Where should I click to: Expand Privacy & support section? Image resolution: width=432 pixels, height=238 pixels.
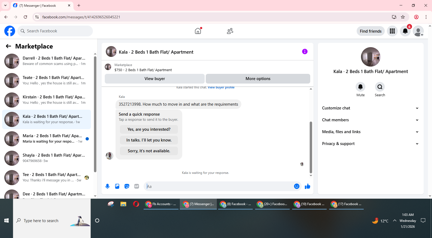point(370,144)
